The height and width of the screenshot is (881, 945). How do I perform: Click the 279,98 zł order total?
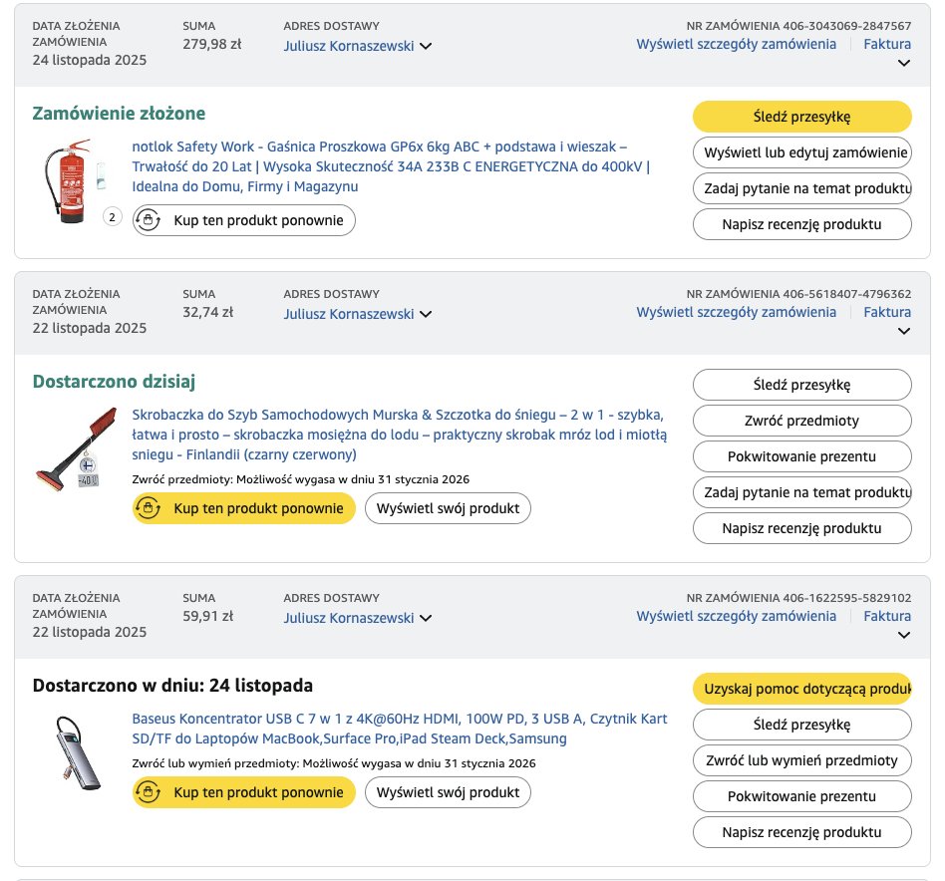coord(211,44)
